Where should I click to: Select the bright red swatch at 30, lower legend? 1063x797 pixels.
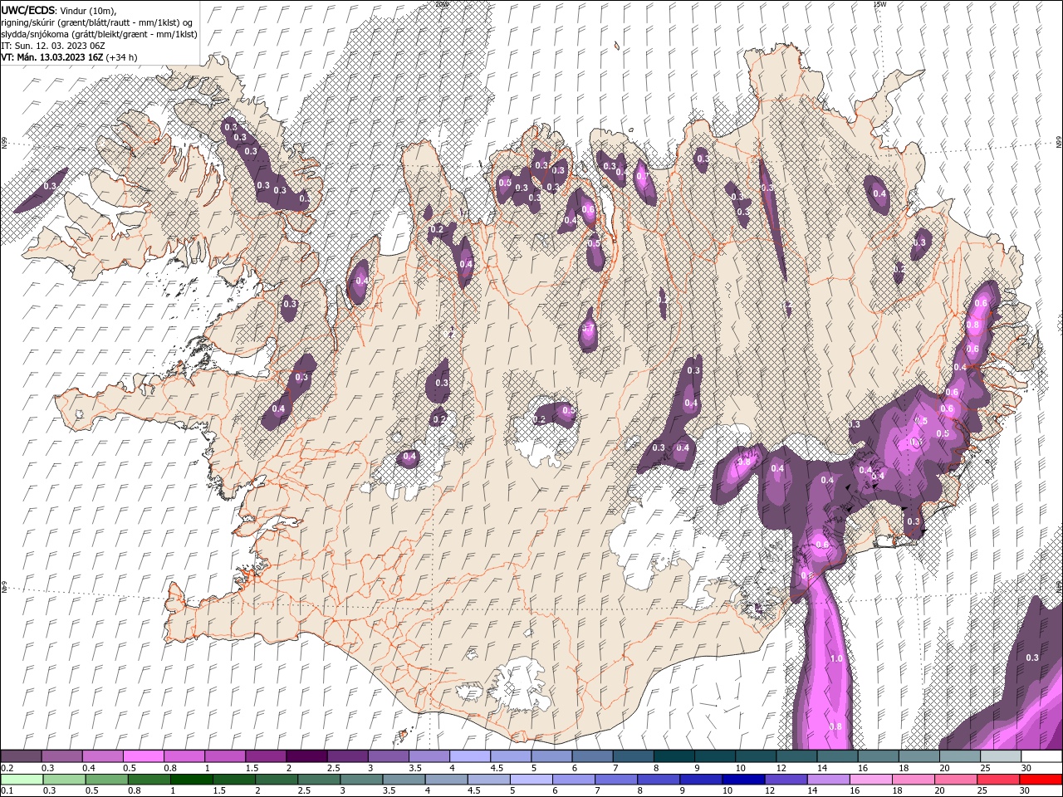(1041, 780)
